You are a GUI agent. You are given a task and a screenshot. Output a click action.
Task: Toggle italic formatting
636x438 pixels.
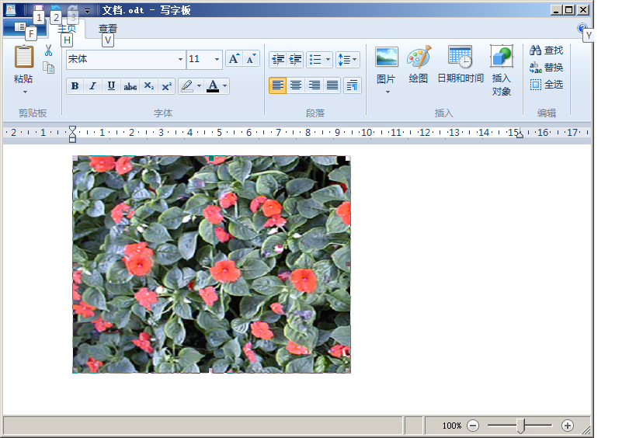(x=93, y=86)
